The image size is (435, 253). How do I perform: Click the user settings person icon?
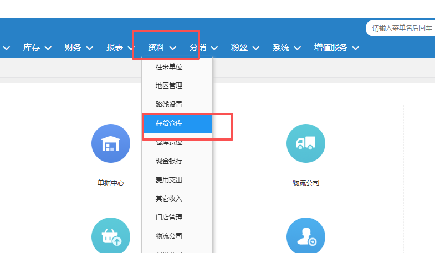coord(306,235)
